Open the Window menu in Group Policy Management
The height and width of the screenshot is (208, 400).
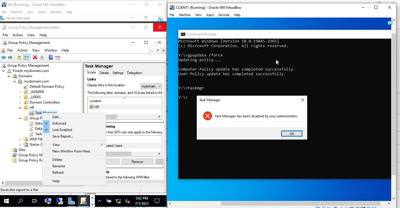tap(51, 50)
